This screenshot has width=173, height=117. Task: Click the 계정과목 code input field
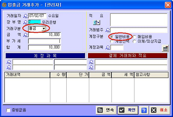[x=117, y=48]
